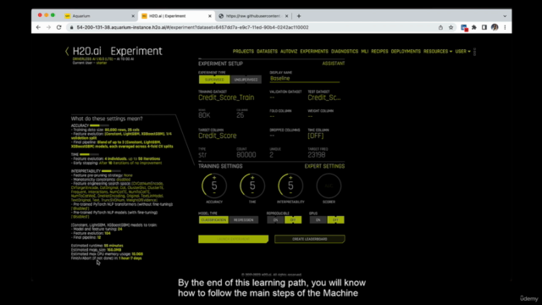
Task: Choose a validation dataset
Action: (x=272, y=98)
